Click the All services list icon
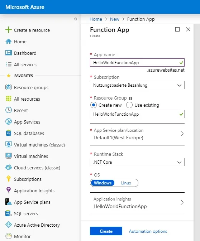The image size is (200, 241). (x=9, y=64)
